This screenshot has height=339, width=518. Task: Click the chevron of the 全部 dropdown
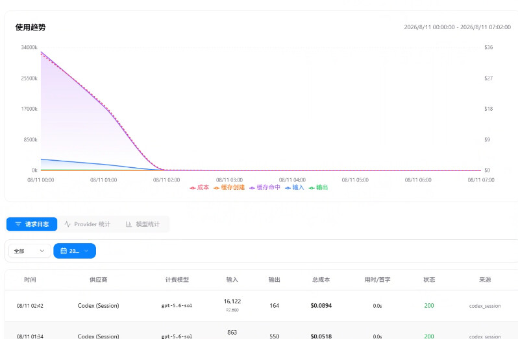coord(42,251)
